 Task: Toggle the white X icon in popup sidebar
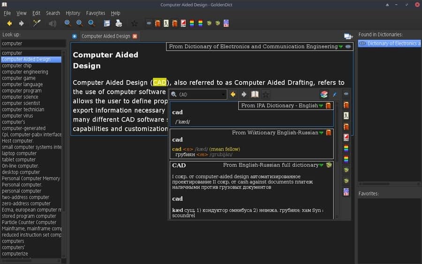tap(346, 116)
